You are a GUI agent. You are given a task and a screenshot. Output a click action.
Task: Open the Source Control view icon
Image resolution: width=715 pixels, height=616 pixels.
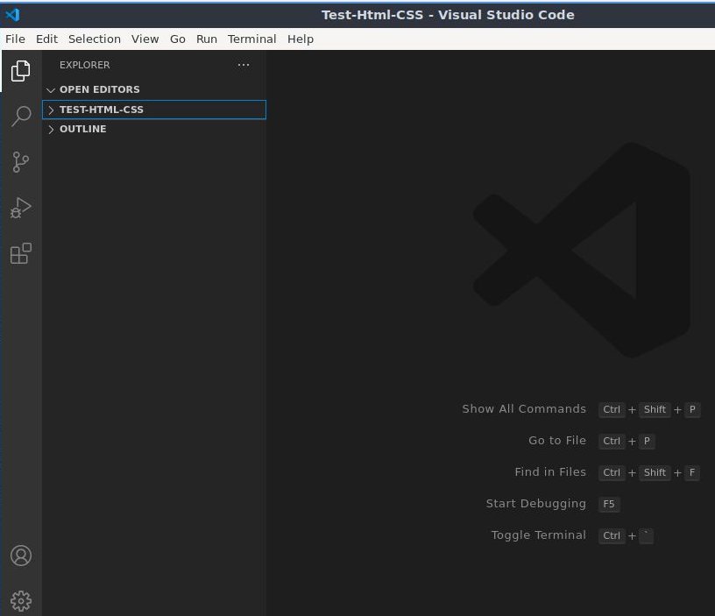(x=20, y=162)
